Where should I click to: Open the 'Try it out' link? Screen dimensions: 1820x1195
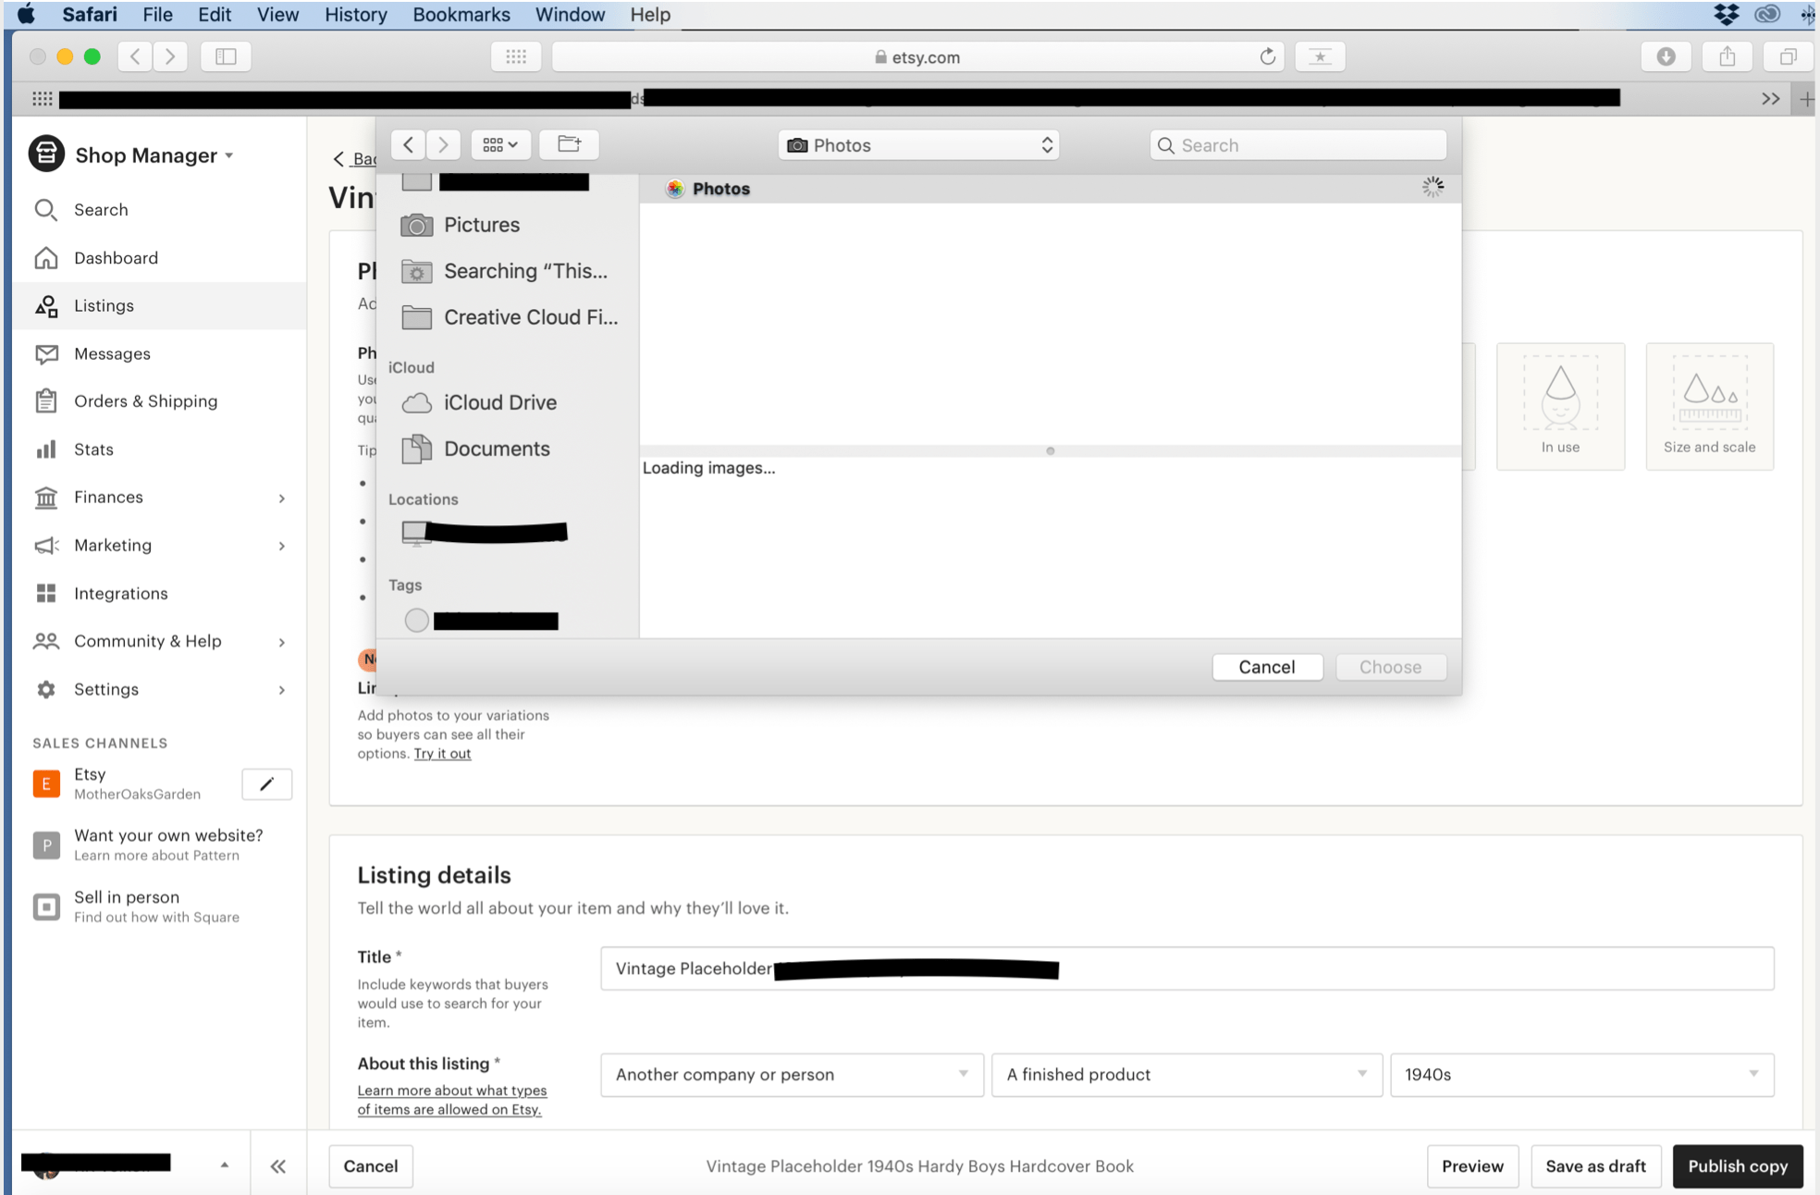tap(442, 753)
